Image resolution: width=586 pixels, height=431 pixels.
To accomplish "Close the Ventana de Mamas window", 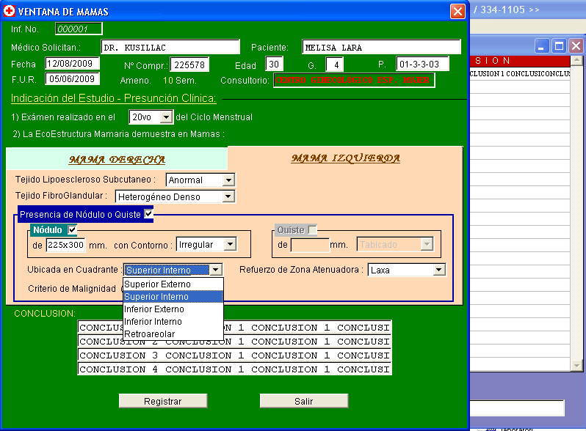I will pyautogui.click(x=457, y=12).
